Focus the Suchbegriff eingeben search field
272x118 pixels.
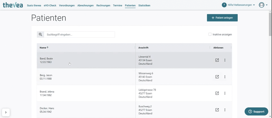(x=79, y=35)
